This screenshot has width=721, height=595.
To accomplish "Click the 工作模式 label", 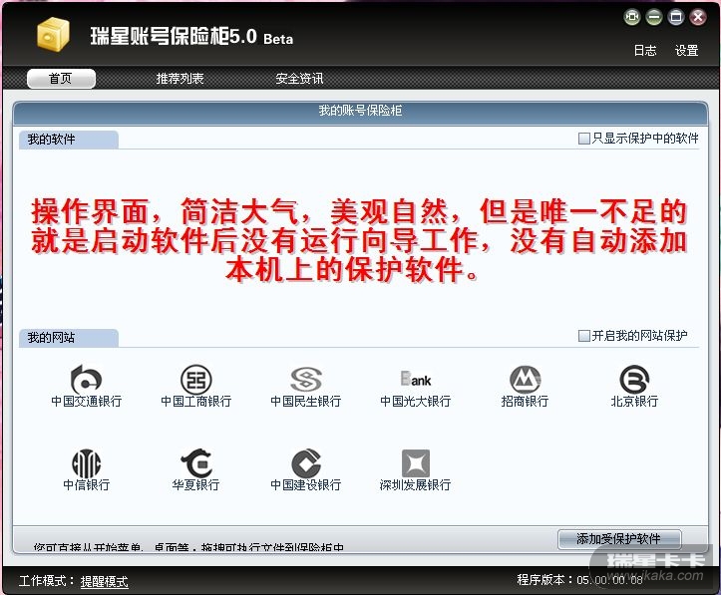I will [x=47, y=581].
